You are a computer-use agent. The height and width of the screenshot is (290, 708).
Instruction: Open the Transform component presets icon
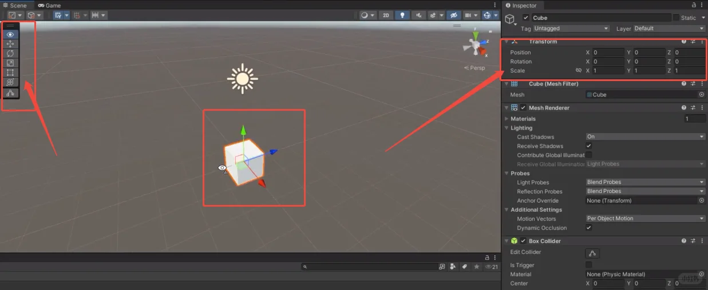click(x=693, y=42)
